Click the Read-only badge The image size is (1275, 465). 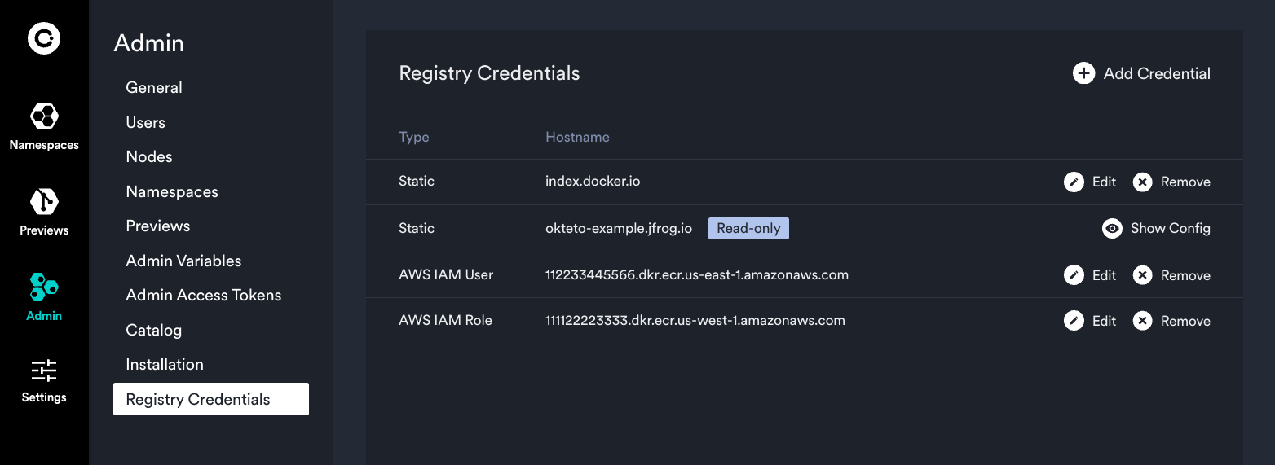(x=748, y=228)
